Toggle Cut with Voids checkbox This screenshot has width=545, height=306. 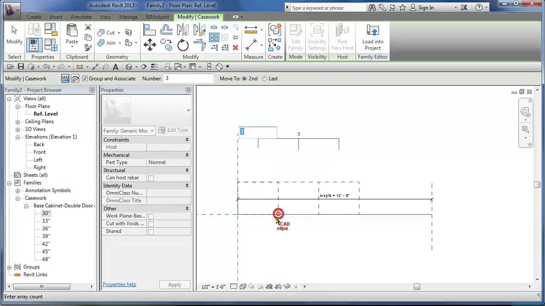click(x=151, y=224)
